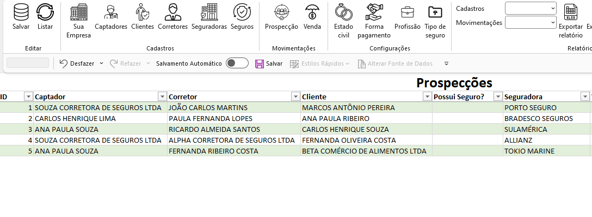Select cell ALLIANZ
This screenshot has height=217, width=592.
[546, 141]
